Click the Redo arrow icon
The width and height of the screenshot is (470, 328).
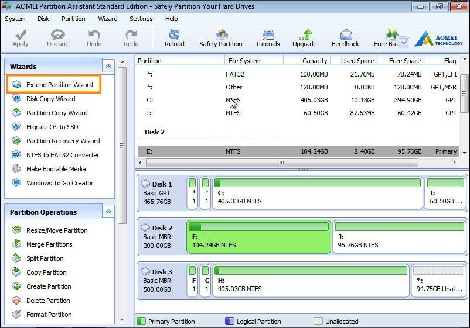pos(131,34)
